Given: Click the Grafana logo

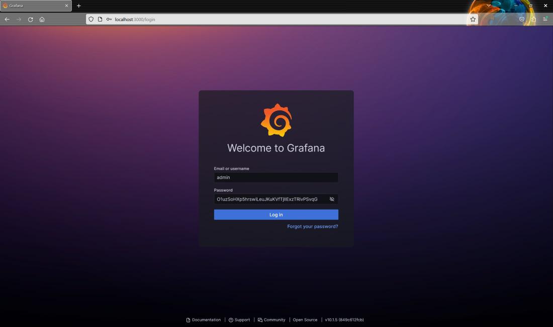Looking at the screenshot, I should (276, 120).
